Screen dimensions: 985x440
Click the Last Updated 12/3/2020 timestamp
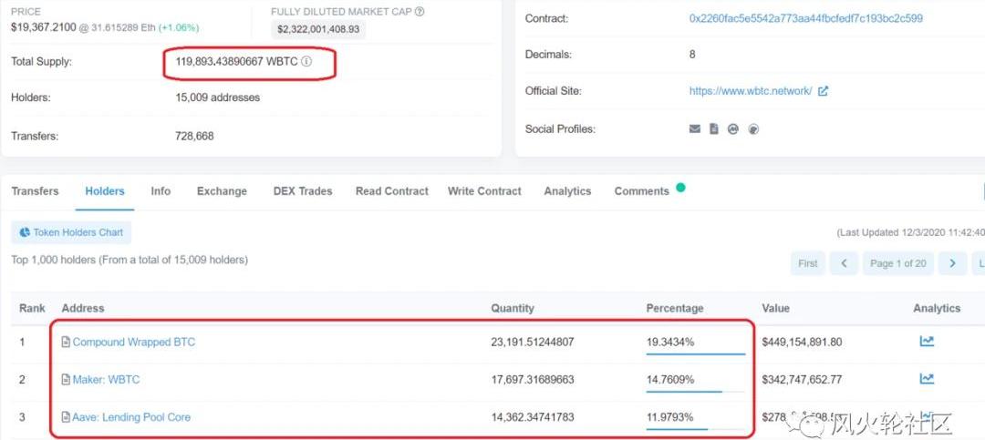point(911,232)
